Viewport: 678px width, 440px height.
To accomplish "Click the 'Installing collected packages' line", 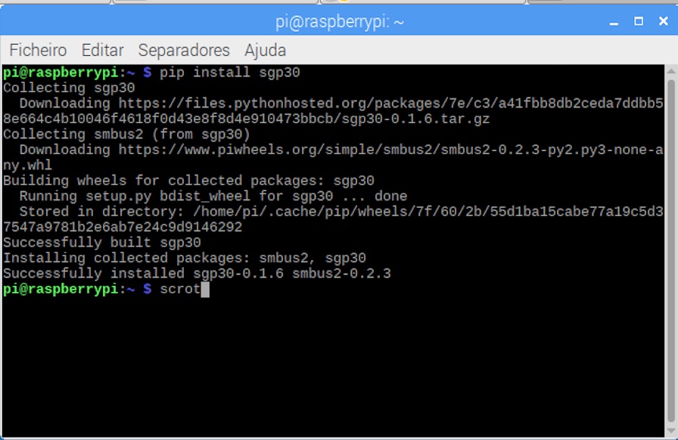I will click(184, 258).
